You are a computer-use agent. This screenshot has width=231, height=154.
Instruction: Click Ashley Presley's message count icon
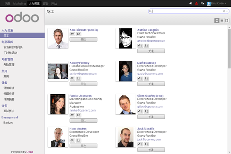click(72, 79)
